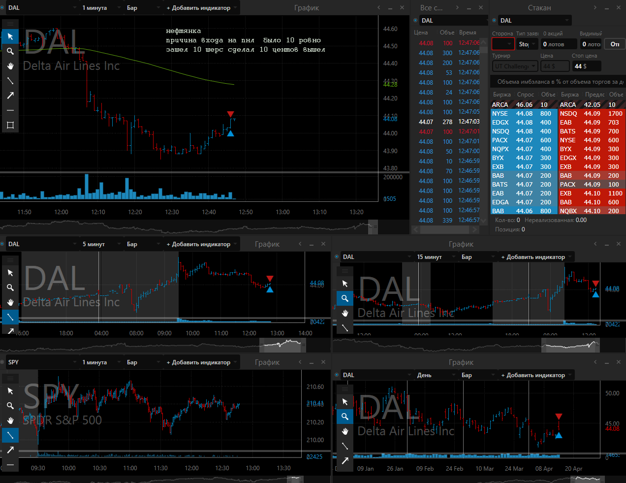Pick the arrow drawing tool in the 1-minute DAL chart
Image resolution: width=626 pixels, height=483 pixels.
click(x=10, y=96)
